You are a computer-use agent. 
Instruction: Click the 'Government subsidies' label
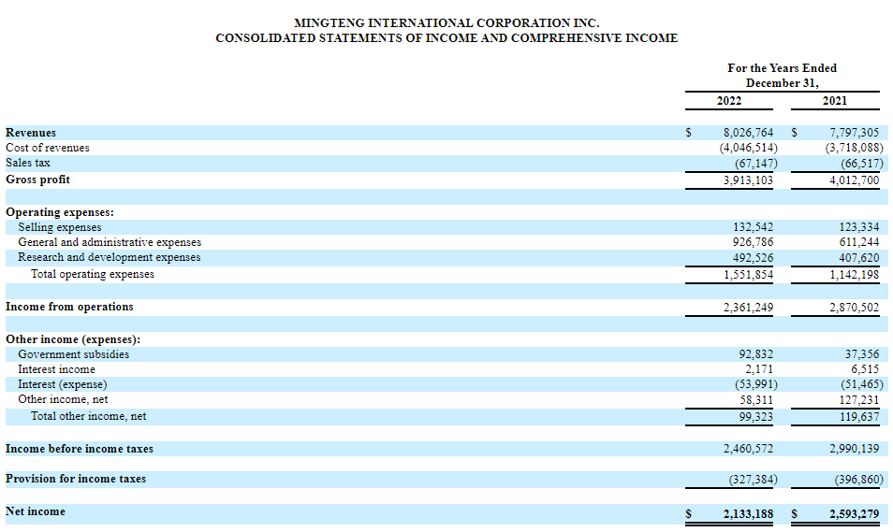point(73,354)
